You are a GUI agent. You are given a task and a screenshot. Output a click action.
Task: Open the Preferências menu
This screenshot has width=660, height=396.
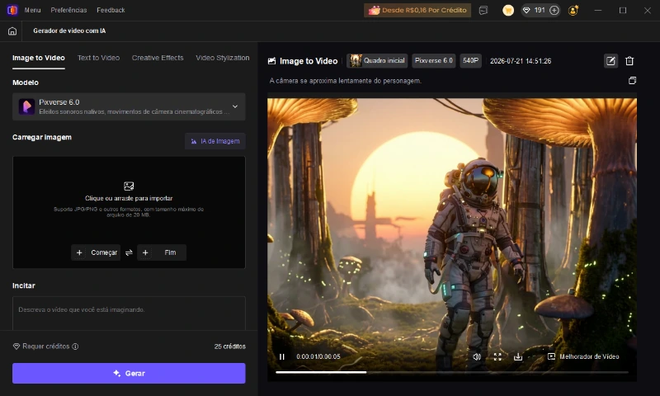click(68, 10)
